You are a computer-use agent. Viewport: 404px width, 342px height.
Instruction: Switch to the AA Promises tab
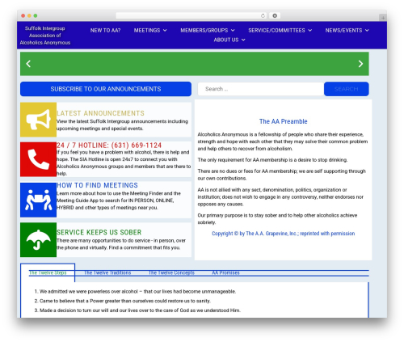pyautogui.click(x=225, y=272)
